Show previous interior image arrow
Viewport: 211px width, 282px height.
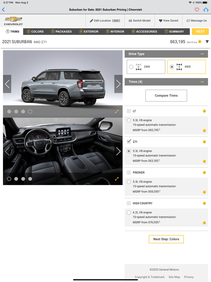point(7,151)
